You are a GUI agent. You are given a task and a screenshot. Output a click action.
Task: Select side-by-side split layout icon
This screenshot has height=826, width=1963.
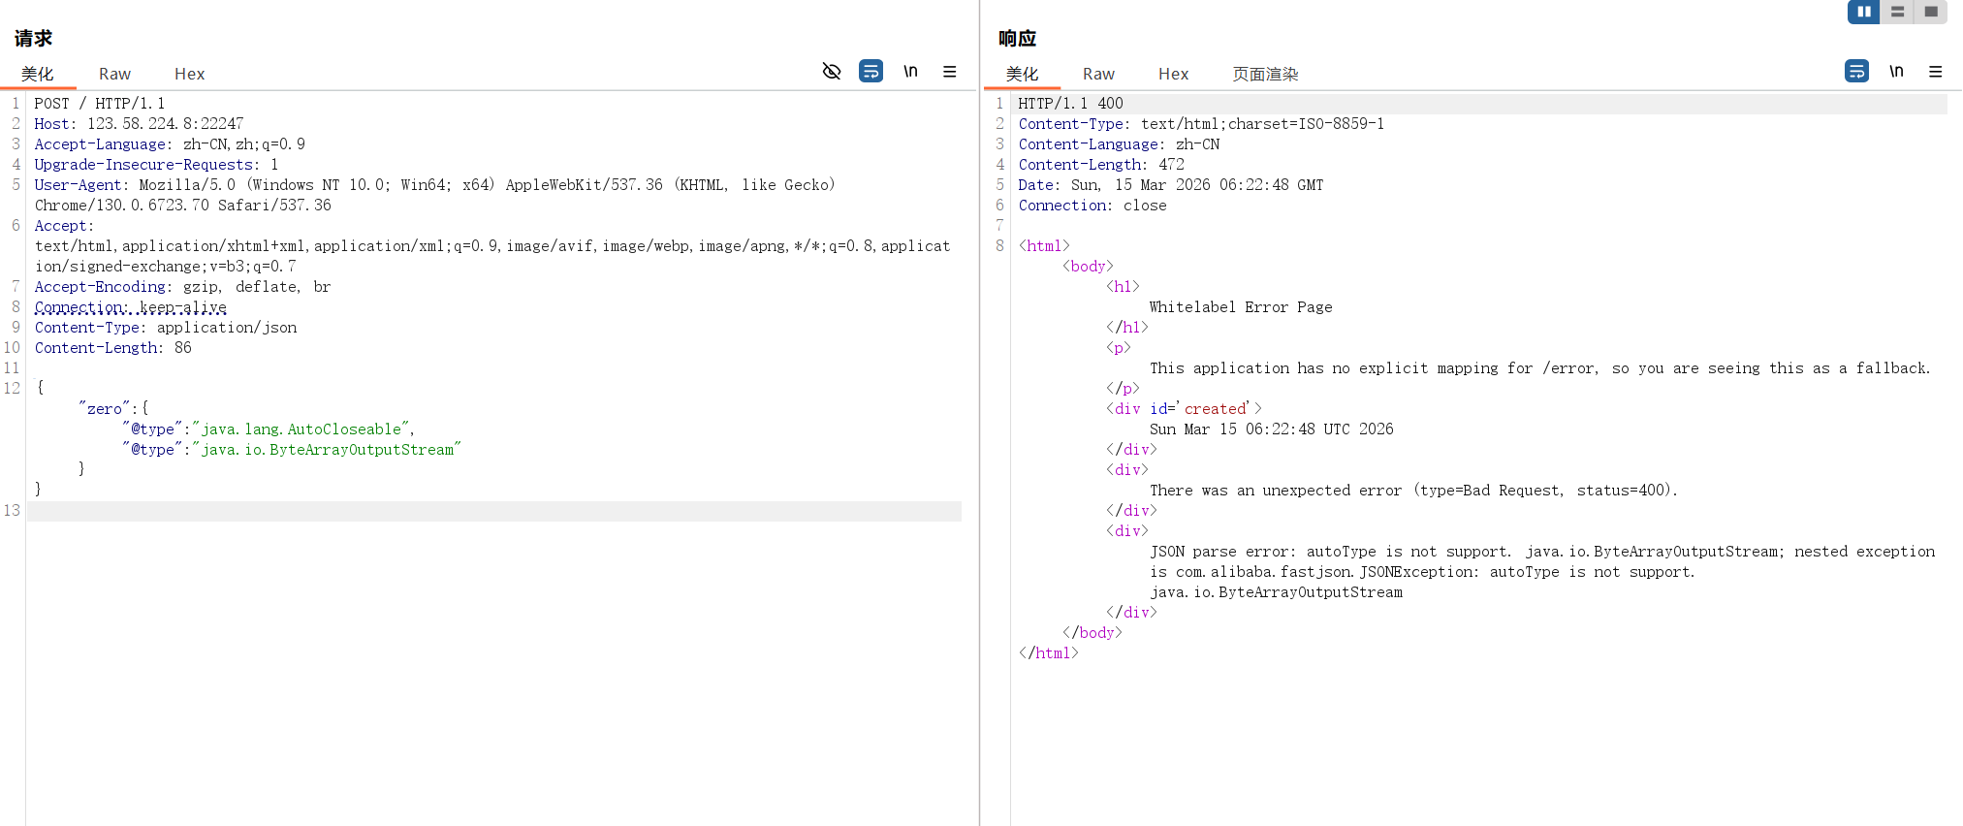click(x=1863, y=12)
